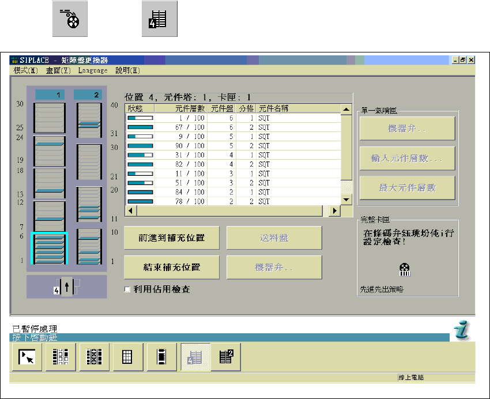Viewport: 490px width, 399px height.
Task: Click status progress bar of the 31 / 100 row
Action: [x=140, y=155]
